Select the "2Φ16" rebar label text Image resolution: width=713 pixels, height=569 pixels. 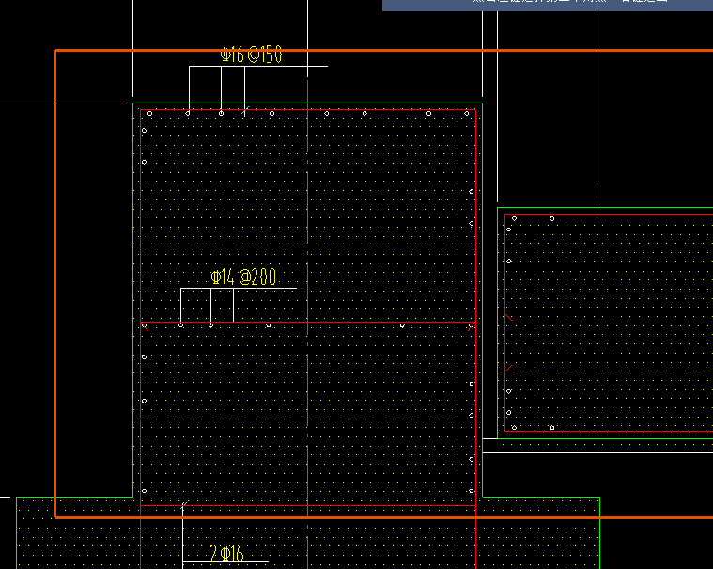click(x=227, y=553)
